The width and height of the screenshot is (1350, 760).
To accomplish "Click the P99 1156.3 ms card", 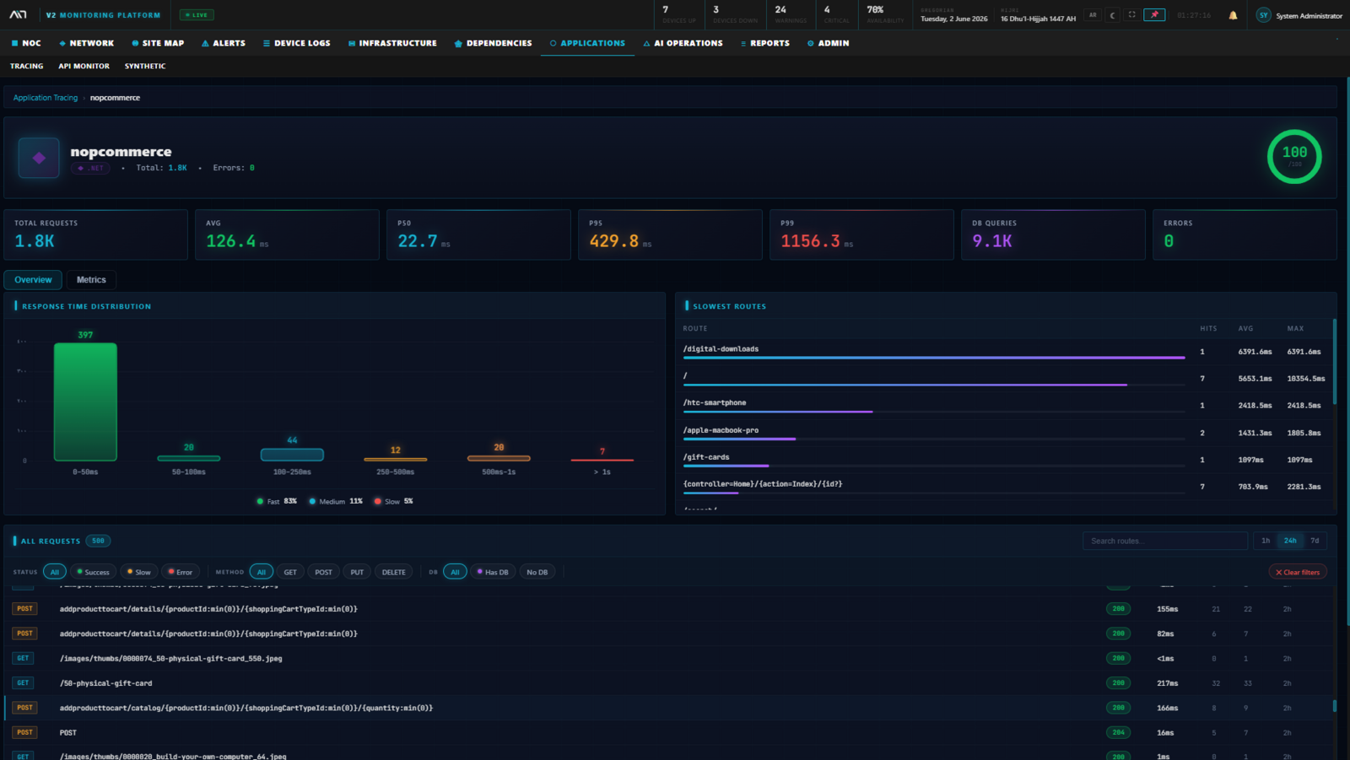I will (861, 234).
